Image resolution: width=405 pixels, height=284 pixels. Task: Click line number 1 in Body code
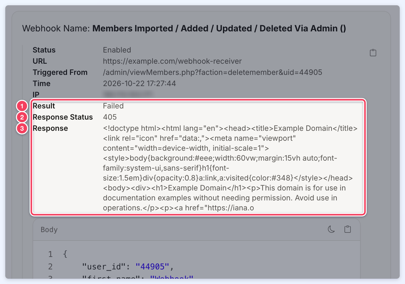[x=50, y=254]
